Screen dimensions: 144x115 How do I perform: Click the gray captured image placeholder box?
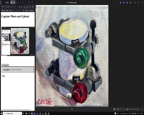18,70
